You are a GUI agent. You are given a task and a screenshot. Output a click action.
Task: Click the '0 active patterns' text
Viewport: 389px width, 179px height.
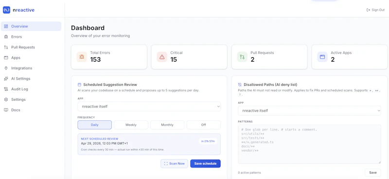pyautogui.click(x=249, y=173)
